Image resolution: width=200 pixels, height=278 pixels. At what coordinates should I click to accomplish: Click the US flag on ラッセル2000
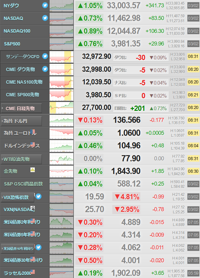(33, 272)
